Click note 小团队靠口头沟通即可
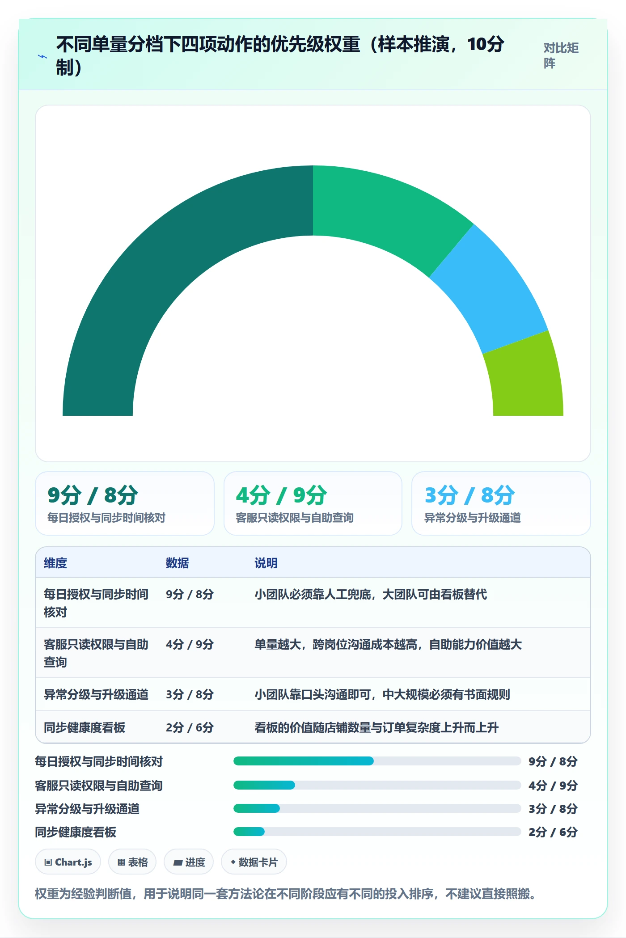626x938 pixels. (x=313, y=694)
